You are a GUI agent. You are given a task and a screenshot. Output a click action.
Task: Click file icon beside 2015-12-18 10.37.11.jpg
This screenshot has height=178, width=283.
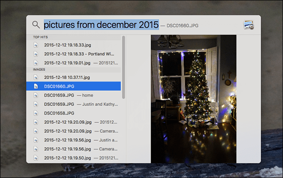click(36, 77)
